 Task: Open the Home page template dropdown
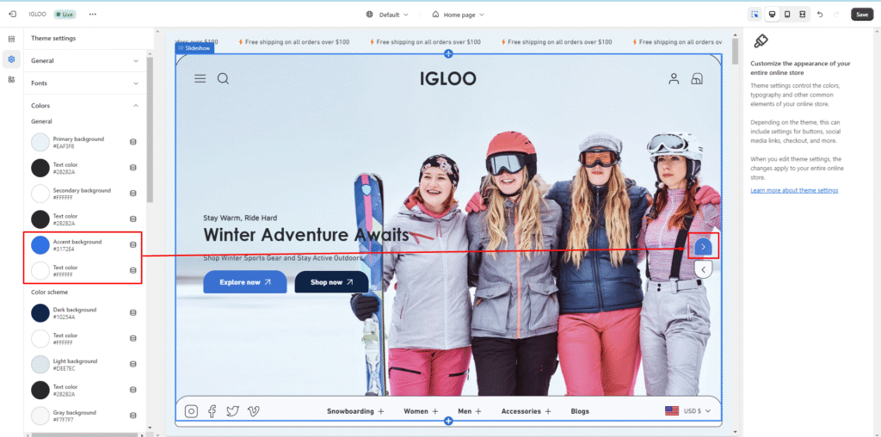(x=458, y=15)
